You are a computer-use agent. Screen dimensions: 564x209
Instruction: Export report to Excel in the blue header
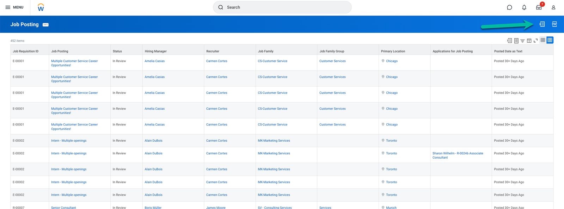pos(542,24)
